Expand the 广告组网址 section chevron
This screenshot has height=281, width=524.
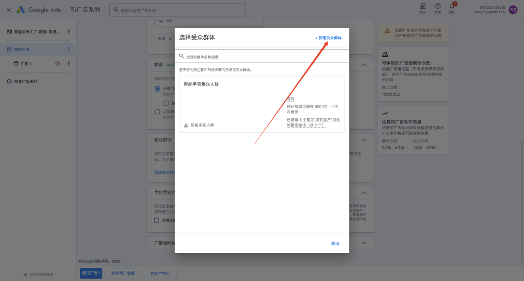pyautogui.click(x=363, y=243)
